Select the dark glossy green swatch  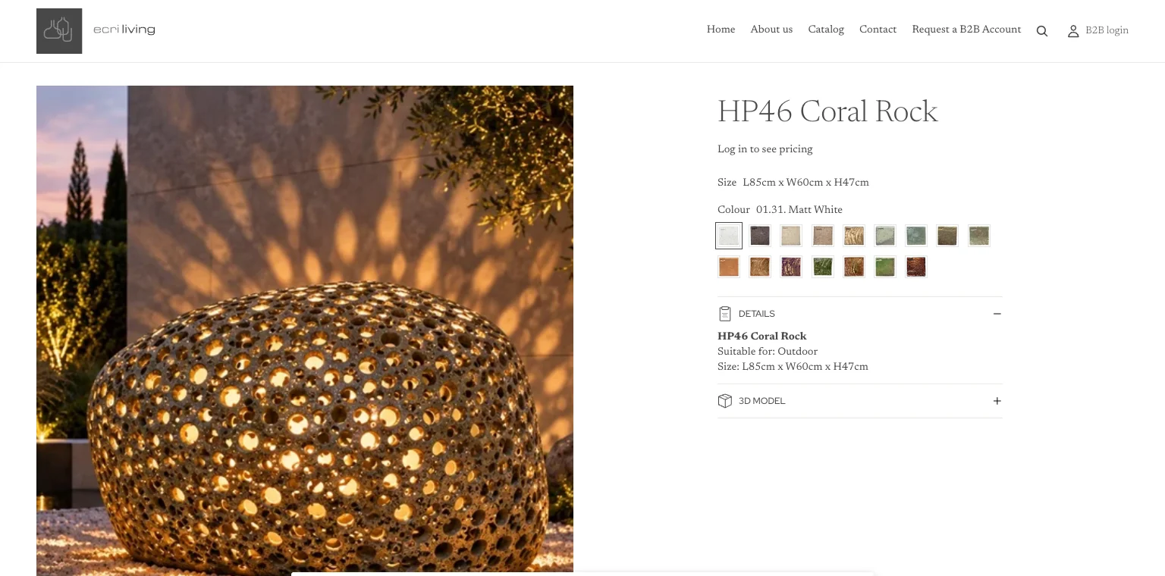pos(823,267)
